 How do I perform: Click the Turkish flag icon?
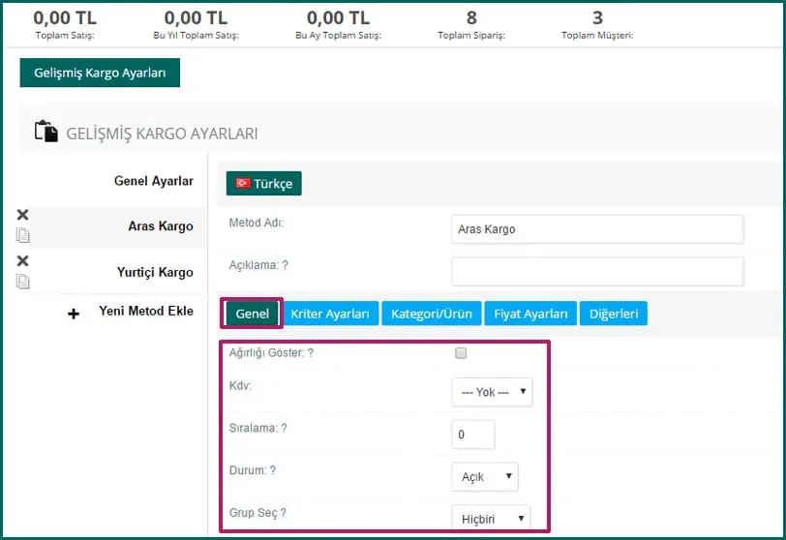[243, 183]
